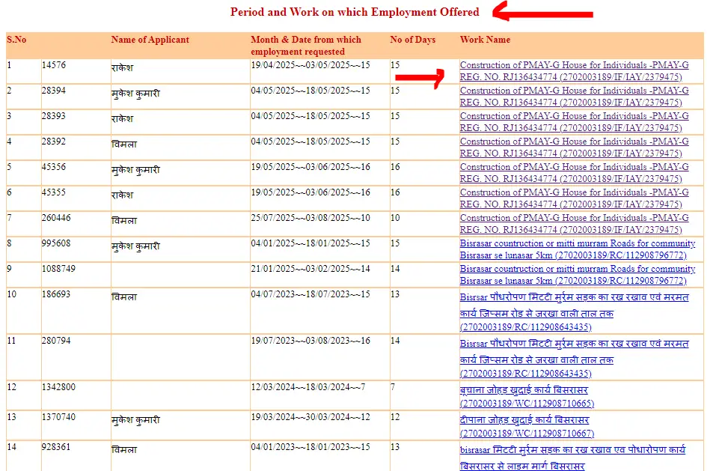Open the bisrasar मिटटी मुर्रम सड़क link in row 14
The width and height of the screenshot is (725, 471).
572,458
